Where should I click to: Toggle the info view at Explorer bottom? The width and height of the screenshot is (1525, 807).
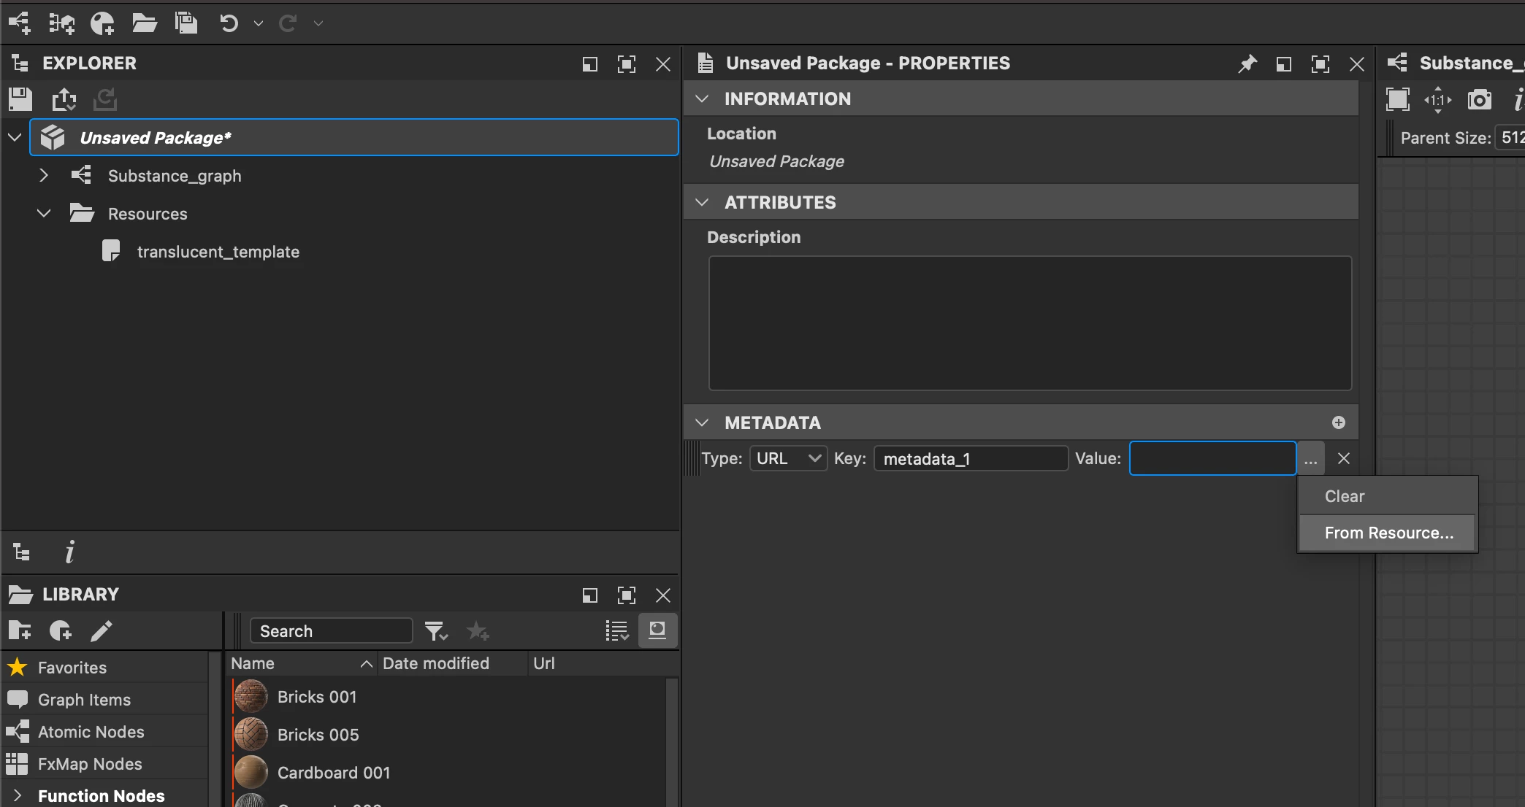click(x=69, y=552)
